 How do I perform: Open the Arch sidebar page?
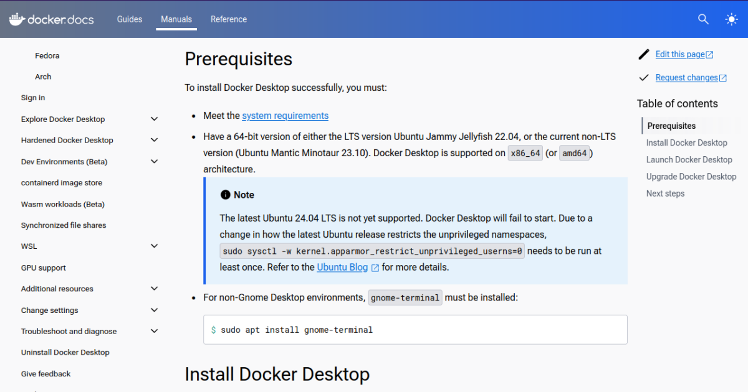(x=43, y=77)
